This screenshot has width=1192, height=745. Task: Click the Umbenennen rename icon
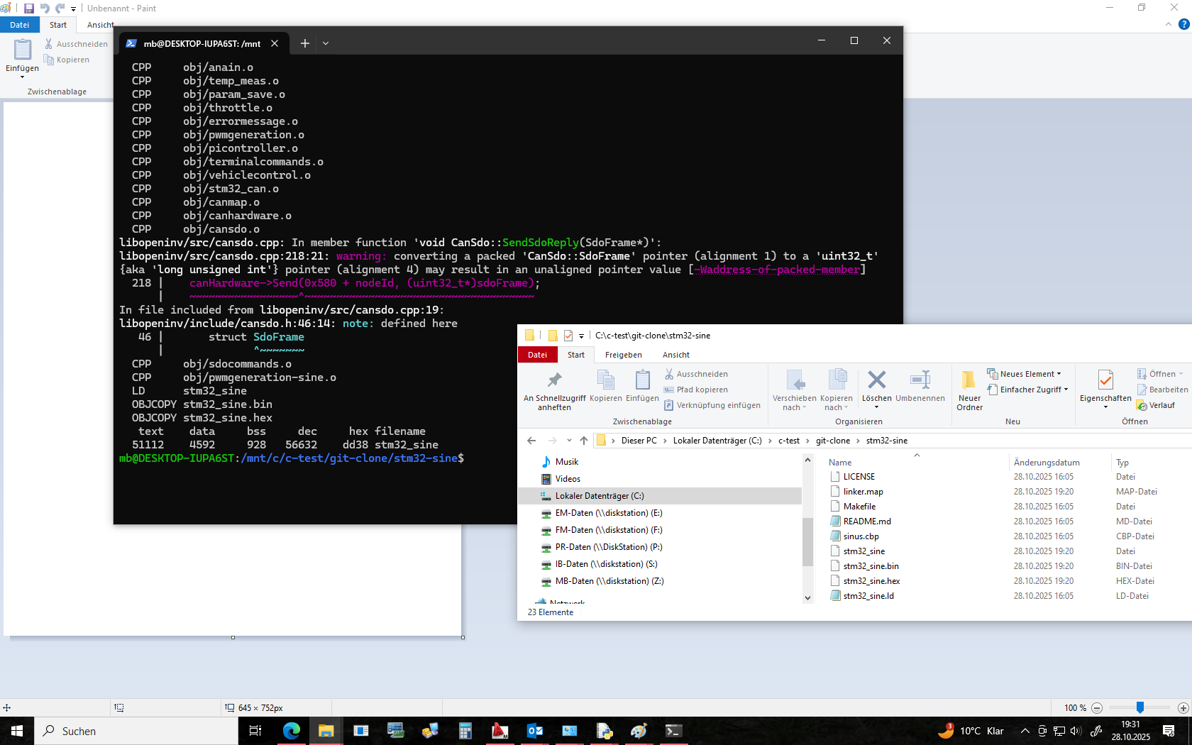tap(920, 380)
